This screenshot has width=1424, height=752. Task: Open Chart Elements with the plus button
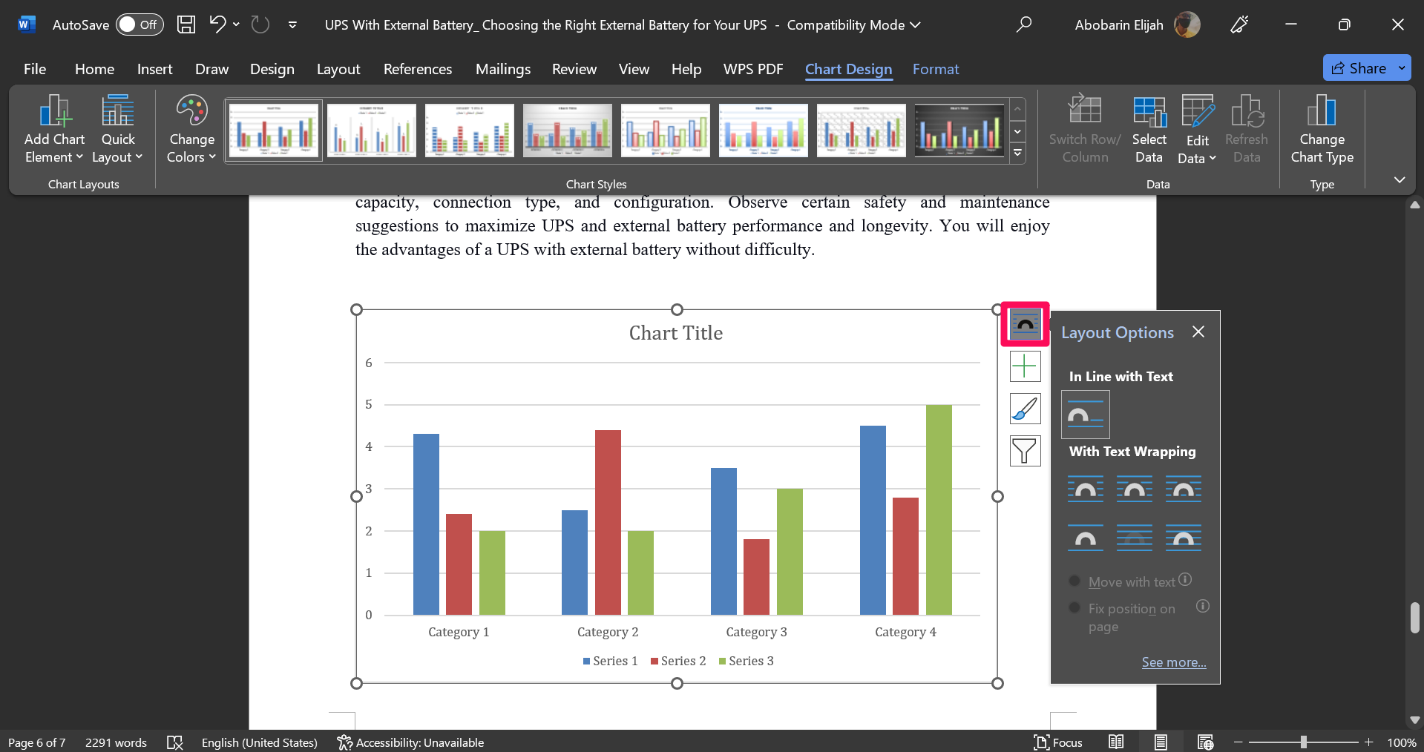[x=1025, y=366]
